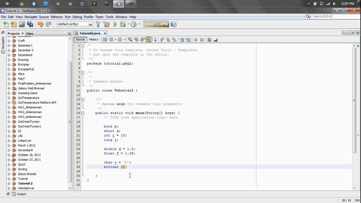Screen dimensions: 361x203
Task: Switch to the Files tab
Action: coord(29,33)
